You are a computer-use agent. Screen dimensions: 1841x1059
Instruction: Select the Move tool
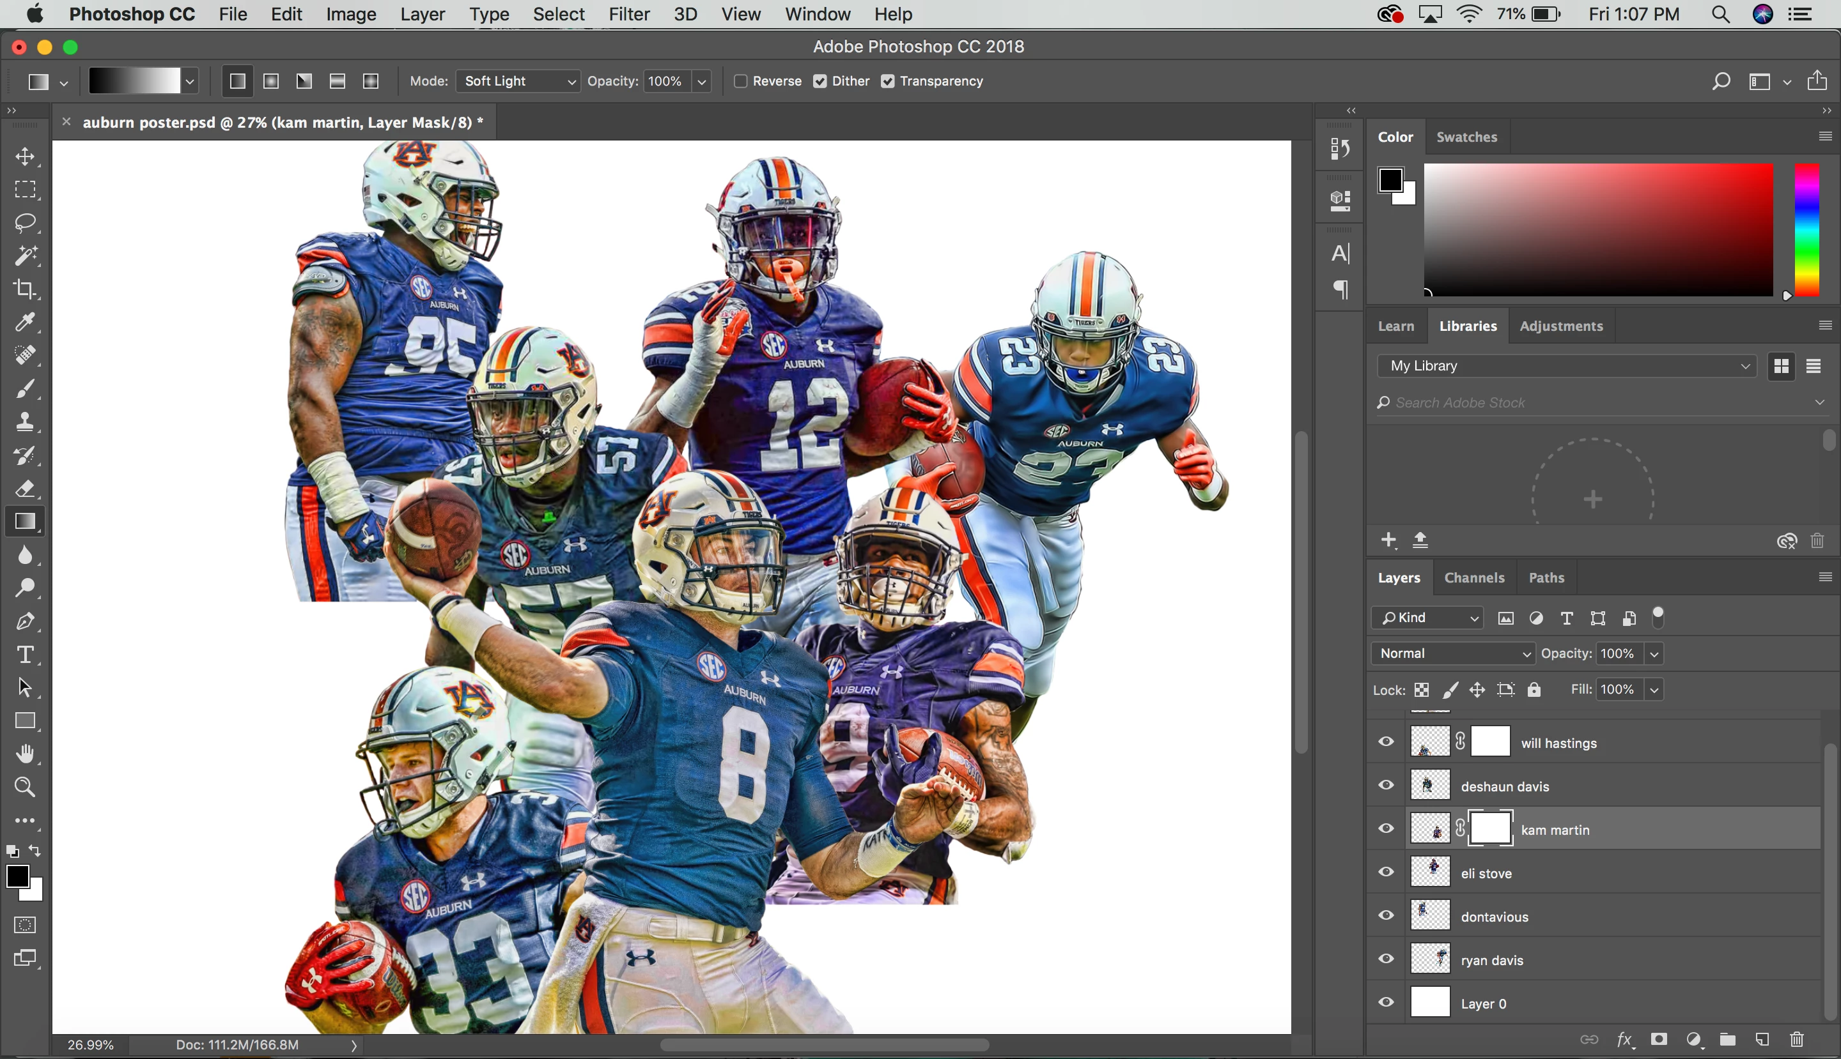pos(25,157)
